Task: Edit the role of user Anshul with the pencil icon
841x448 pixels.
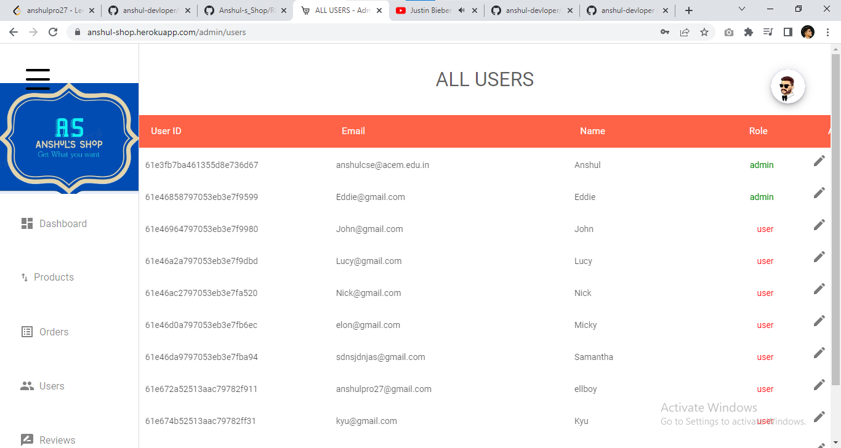Action: click(x=819, y=160)
